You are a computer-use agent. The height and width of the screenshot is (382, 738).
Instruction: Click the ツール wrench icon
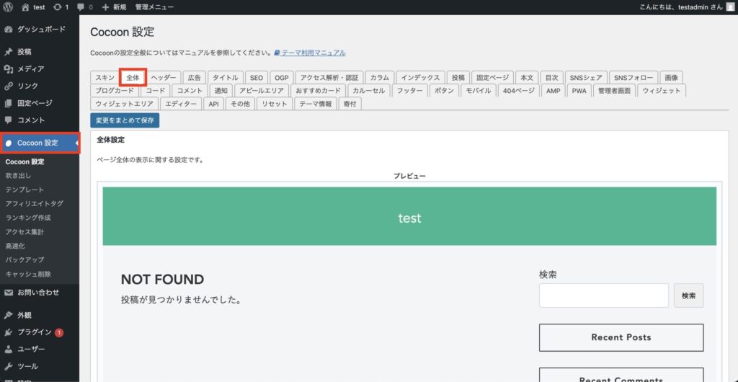coord(9,366)
